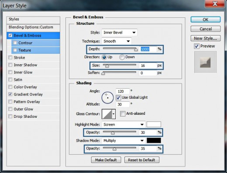Image resolution: width=227 pixels, height=173 pixels.
Task: Select the Contour sub-item row
Action: pos(35,43)
